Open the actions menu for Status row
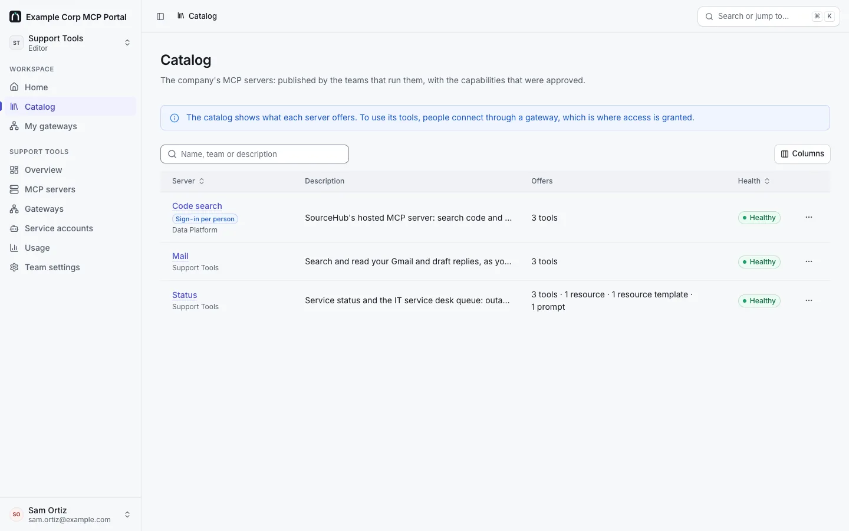 coord(809,300)
